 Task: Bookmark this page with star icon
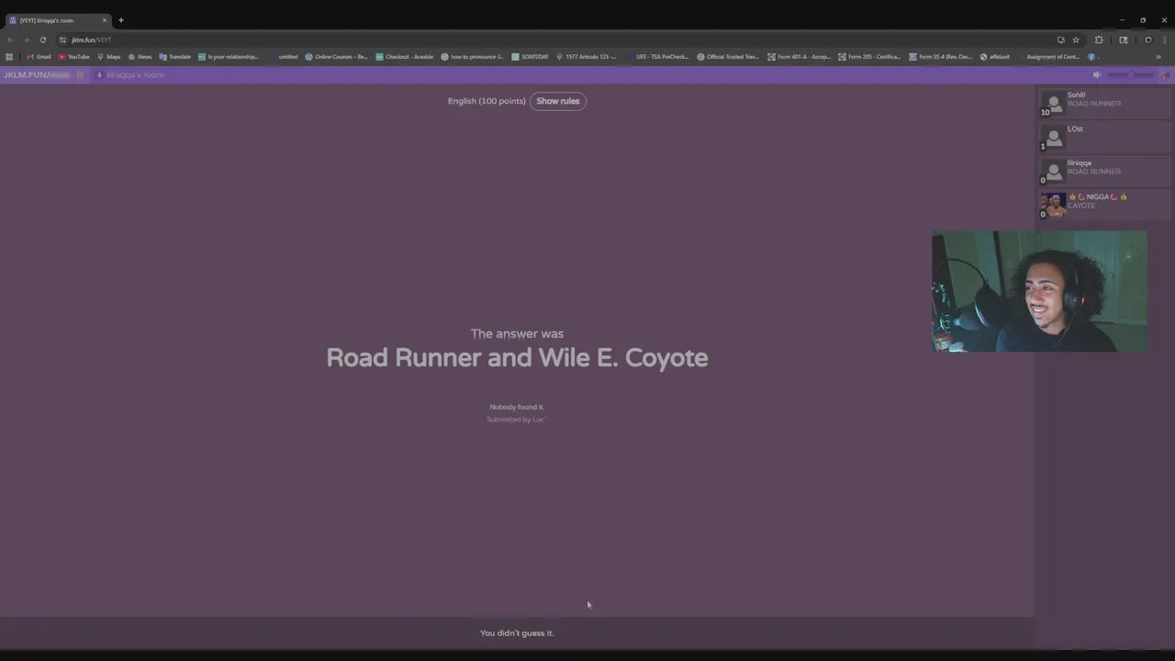(x=1076, y=39)
